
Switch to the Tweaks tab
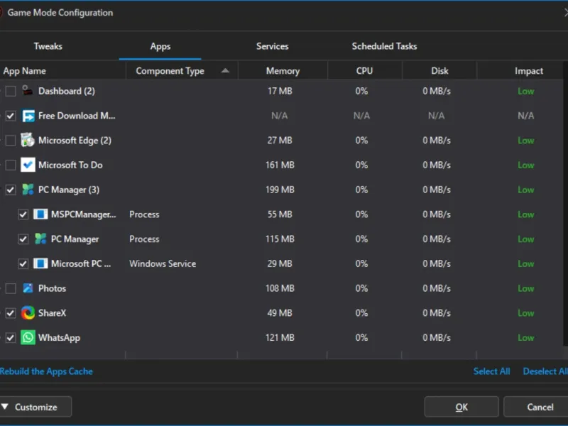click(x=48, y=46)
